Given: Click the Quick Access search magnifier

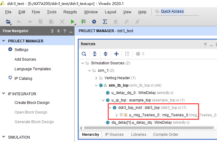Looking at the screenshot, I should [157, 11].
